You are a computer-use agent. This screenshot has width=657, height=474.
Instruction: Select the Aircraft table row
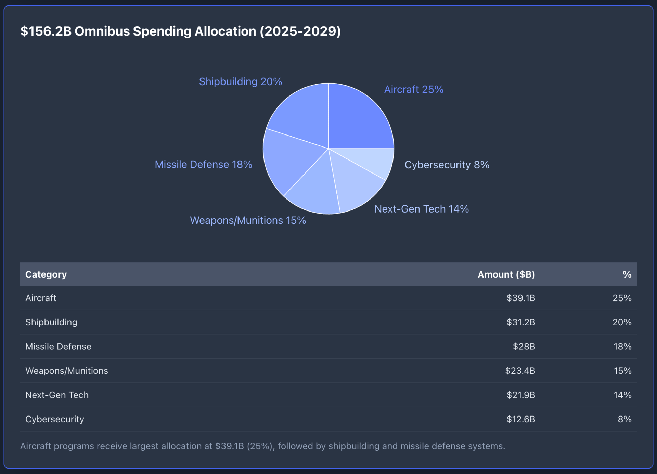point(41,298)
